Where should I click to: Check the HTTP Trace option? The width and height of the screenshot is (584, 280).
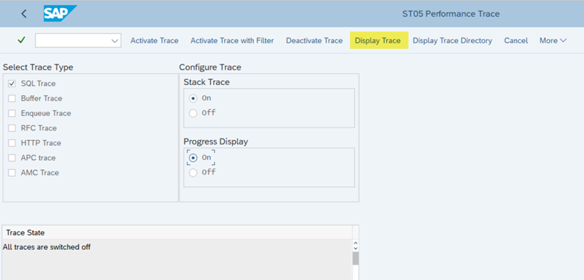coord(12,143)
